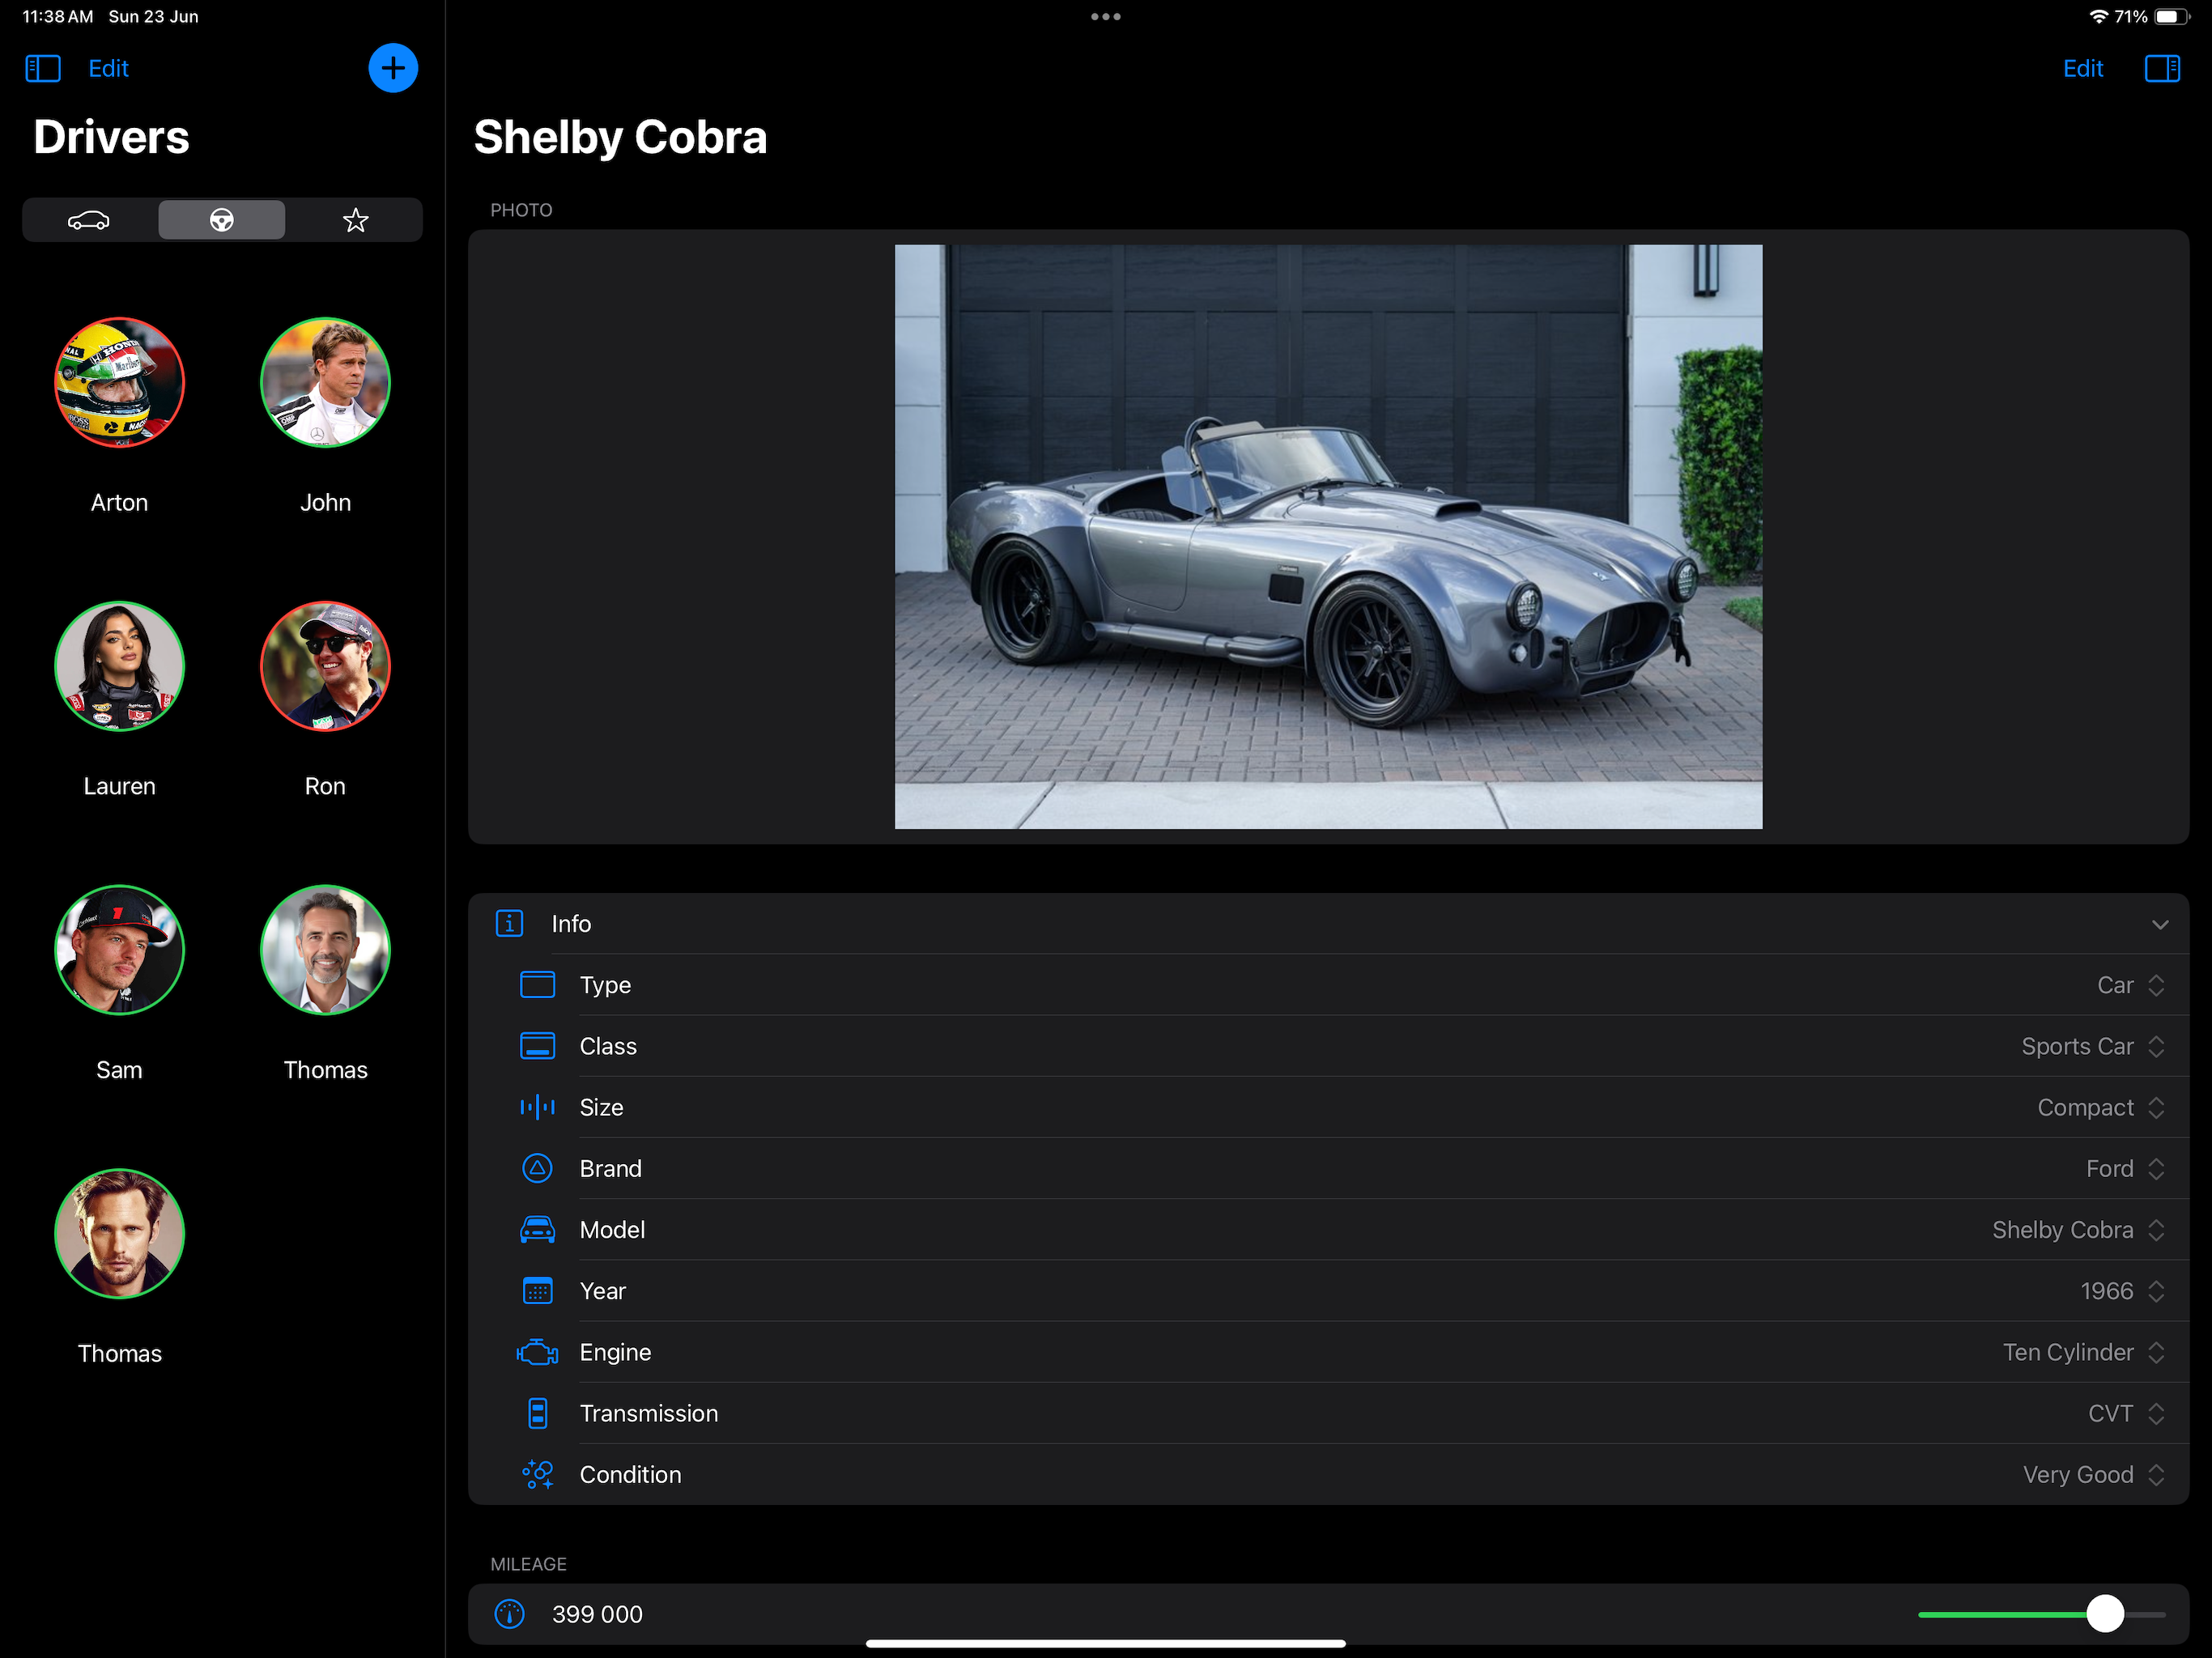Click the Condition label text
This screenshot has width=2212, height=1658.
(x=630, y=1474)
